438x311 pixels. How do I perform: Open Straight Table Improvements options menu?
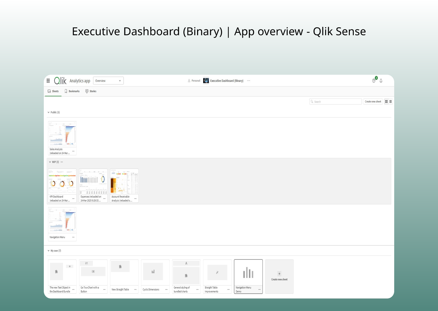click(x=228, y=289)
